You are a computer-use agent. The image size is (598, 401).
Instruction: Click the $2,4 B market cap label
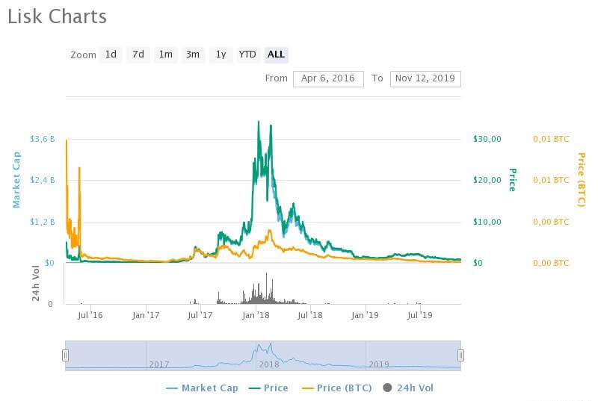pyautogui.click(x=43, y=180)
